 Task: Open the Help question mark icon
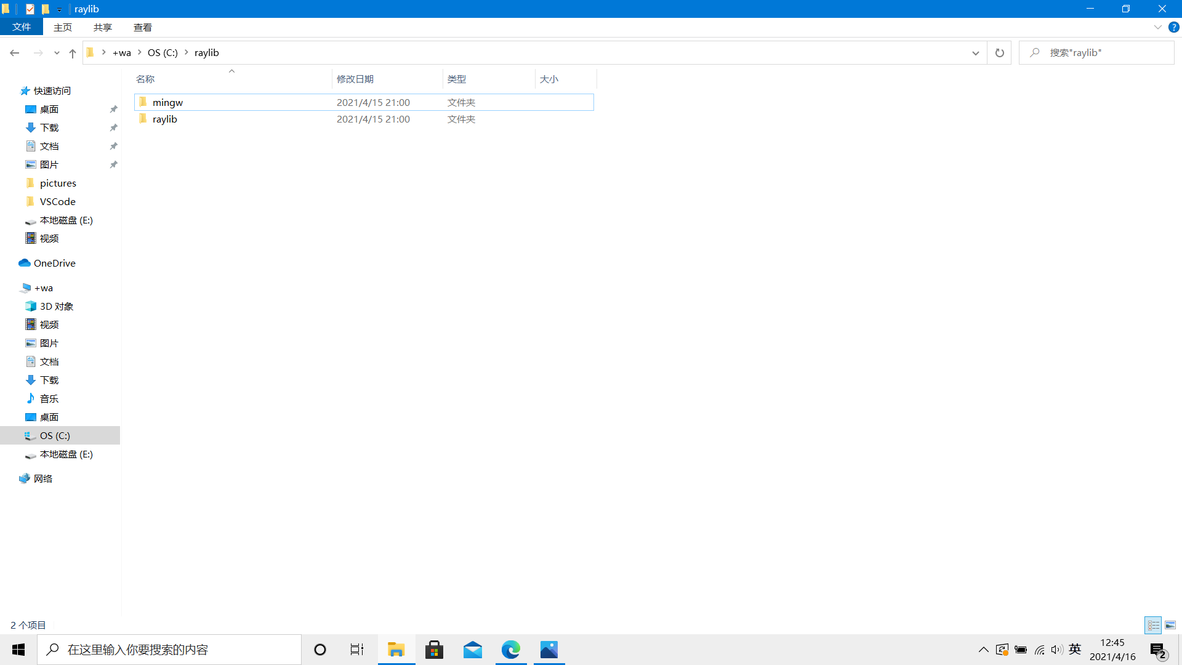coord(1173,27)
